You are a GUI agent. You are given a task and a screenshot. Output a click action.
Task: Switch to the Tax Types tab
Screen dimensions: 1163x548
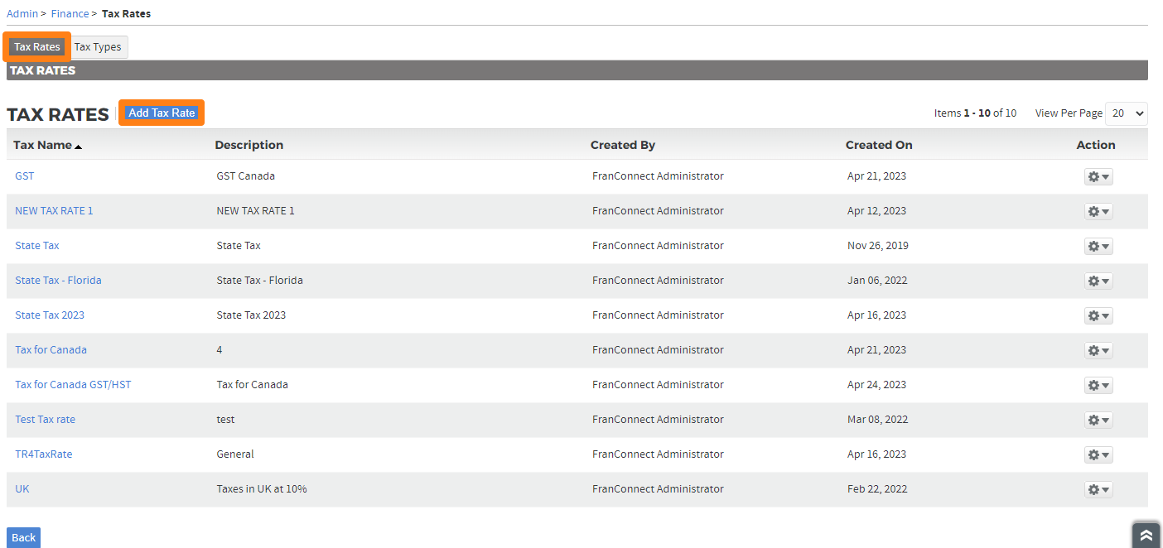click(x=98, y=47)
